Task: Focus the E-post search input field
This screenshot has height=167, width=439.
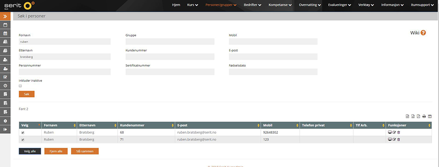Action: 273,56
